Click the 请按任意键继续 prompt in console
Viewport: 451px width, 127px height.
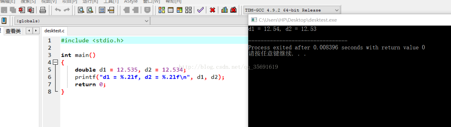(277, 54)
